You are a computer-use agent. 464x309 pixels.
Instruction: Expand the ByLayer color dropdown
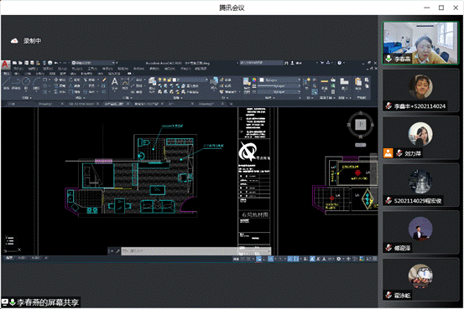click(x=279, y=80)
